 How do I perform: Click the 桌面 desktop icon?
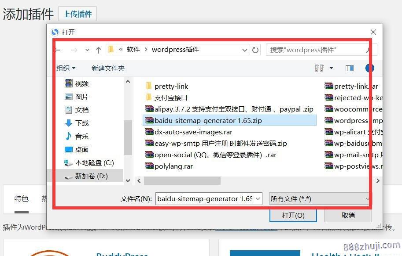pyautogui.click(x=68, y=149)
